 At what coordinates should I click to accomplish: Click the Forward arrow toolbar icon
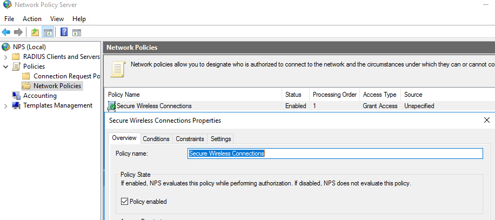(18, 32)
